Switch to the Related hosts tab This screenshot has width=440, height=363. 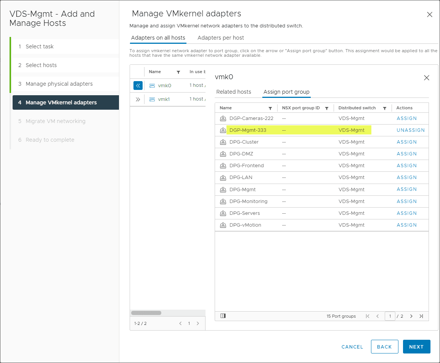point(234,92)
